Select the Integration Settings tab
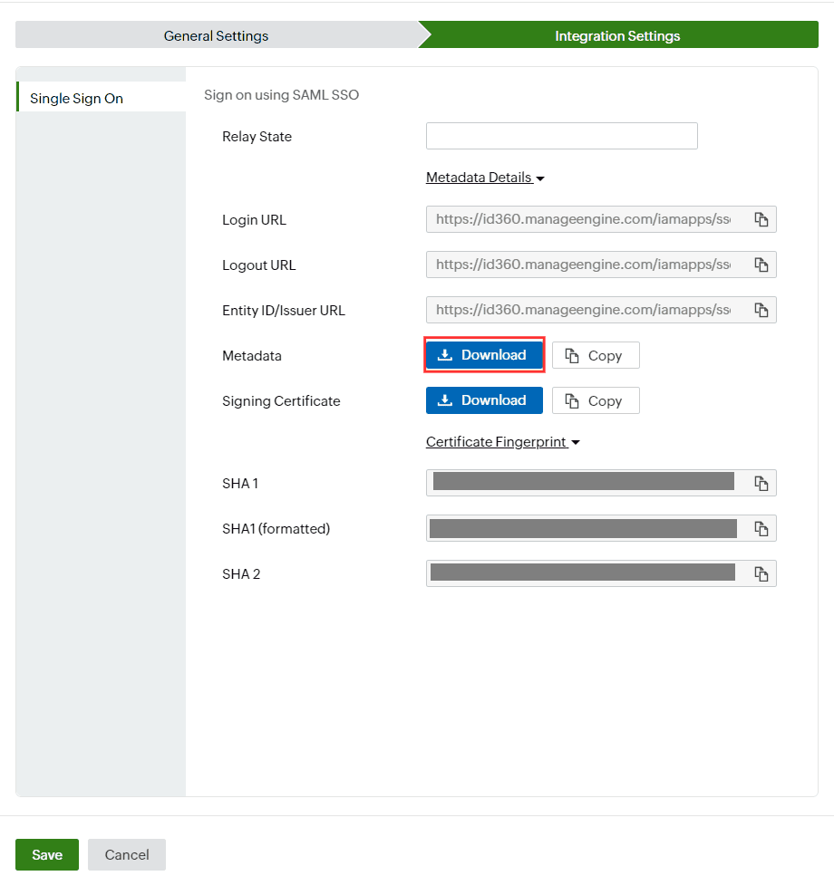The image size is (834, 895). coord(617,35)
